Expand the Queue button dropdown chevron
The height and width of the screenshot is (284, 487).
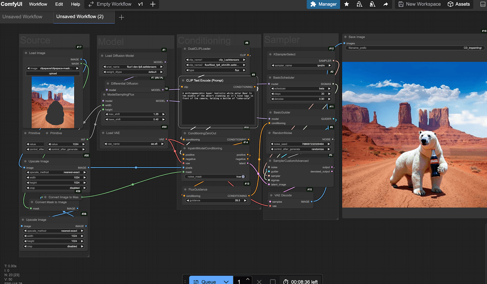(226, 282)
